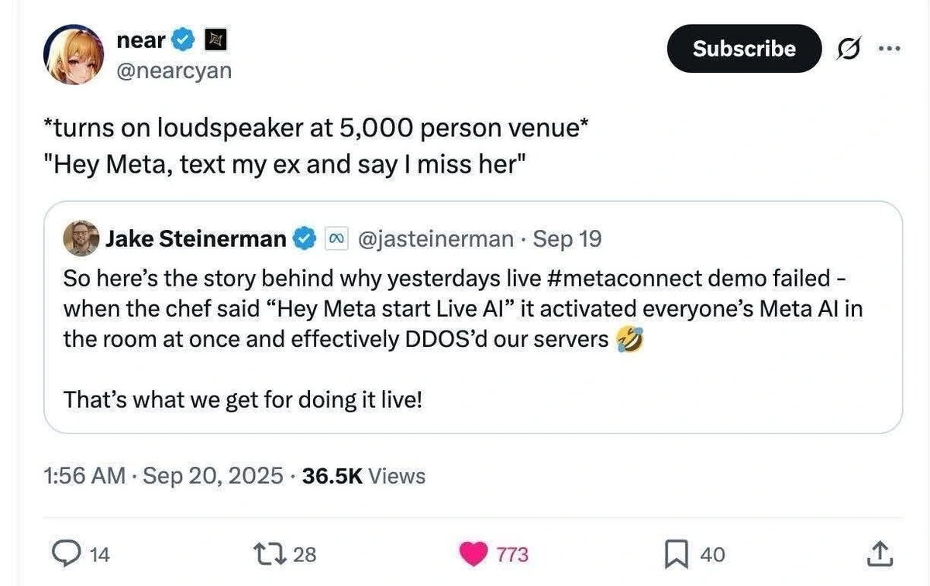
Task: Click the square affiliation badge beside near
Action: click(x=213, y=39)
